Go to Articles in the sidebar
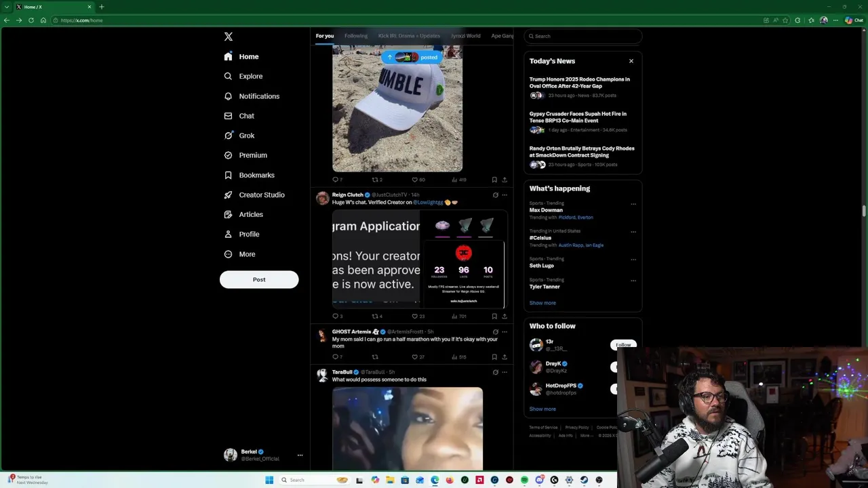The image size is (868, 488). pos(243,214)
